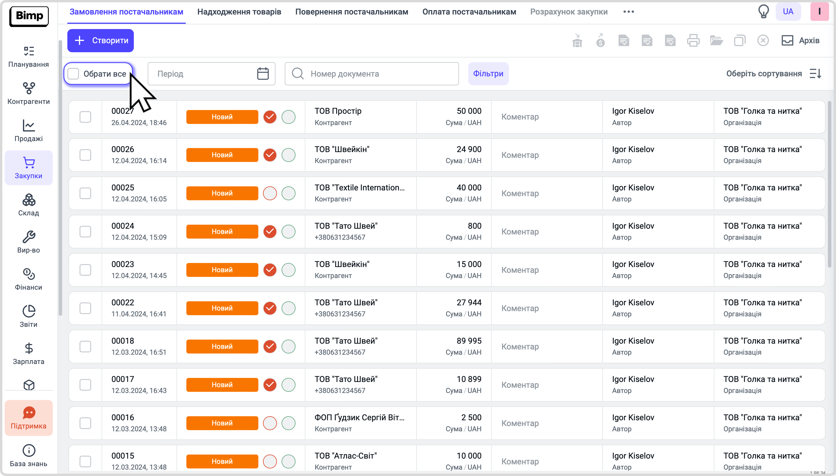Open the Звіти section
Image resolution: width=836 pixels, height=476 pixels.
coord(29,316)
